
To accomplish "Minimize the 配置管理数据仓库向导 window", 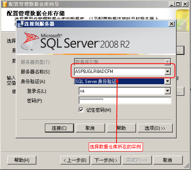I will click(172, 4).
